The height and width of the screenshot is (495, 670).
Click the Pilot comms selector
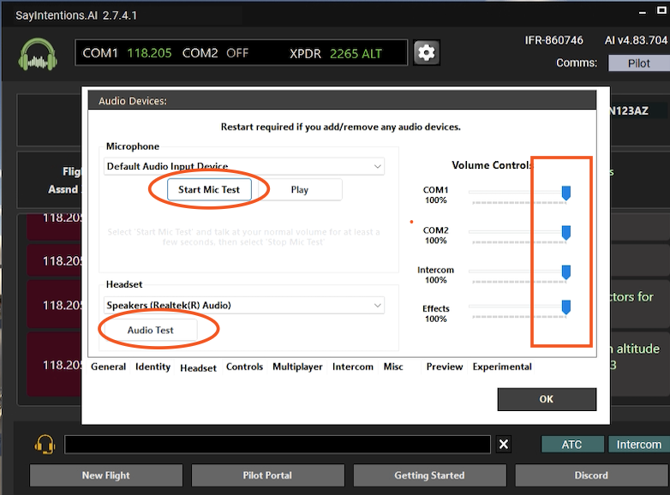pos(639,63)
